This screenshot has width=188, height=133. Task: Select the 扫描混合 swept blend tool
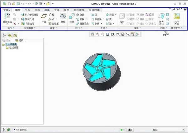tap(82, 23)
